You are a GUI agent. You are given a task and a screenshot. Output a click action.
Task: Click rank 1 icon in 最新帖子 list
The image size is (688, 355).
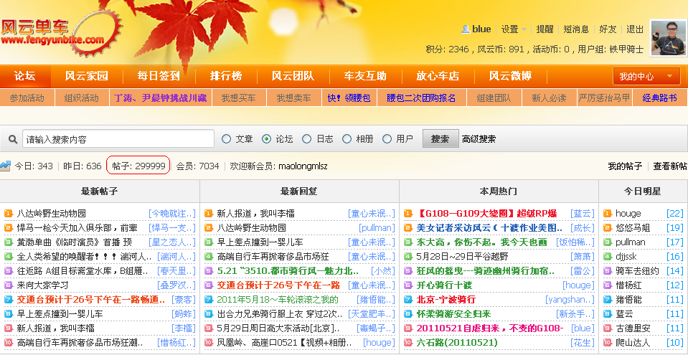coord(8,213)
